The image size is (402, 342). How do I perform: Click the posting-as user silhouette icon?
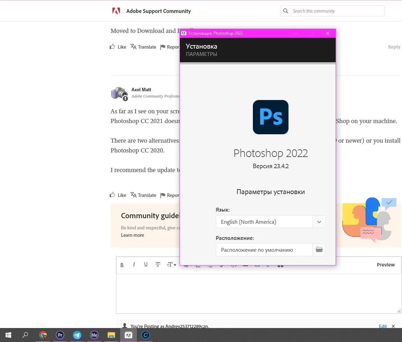point(125,326)
